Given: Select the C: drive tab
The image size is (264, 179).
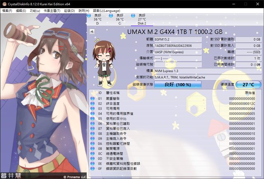Looking at the screenshot, I should [120, 19].
